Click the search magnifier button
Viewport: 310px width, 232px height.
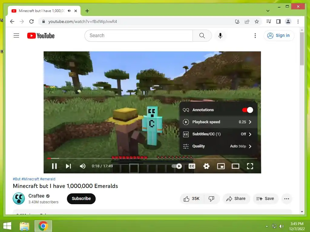tap(202, 36)
